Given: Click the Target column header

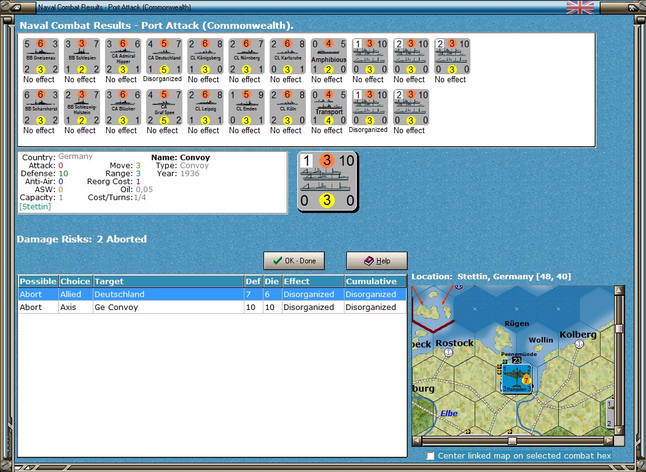Looking at the screenshot, I should (168, 281).
